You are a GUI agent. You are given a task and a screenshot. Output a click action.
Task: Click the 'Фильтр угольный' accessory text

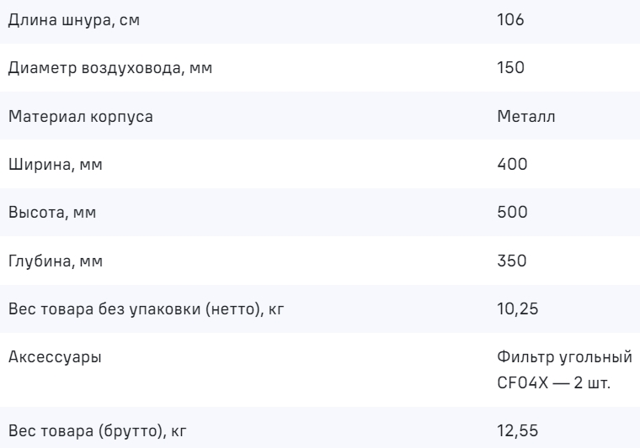pos(564,357)
